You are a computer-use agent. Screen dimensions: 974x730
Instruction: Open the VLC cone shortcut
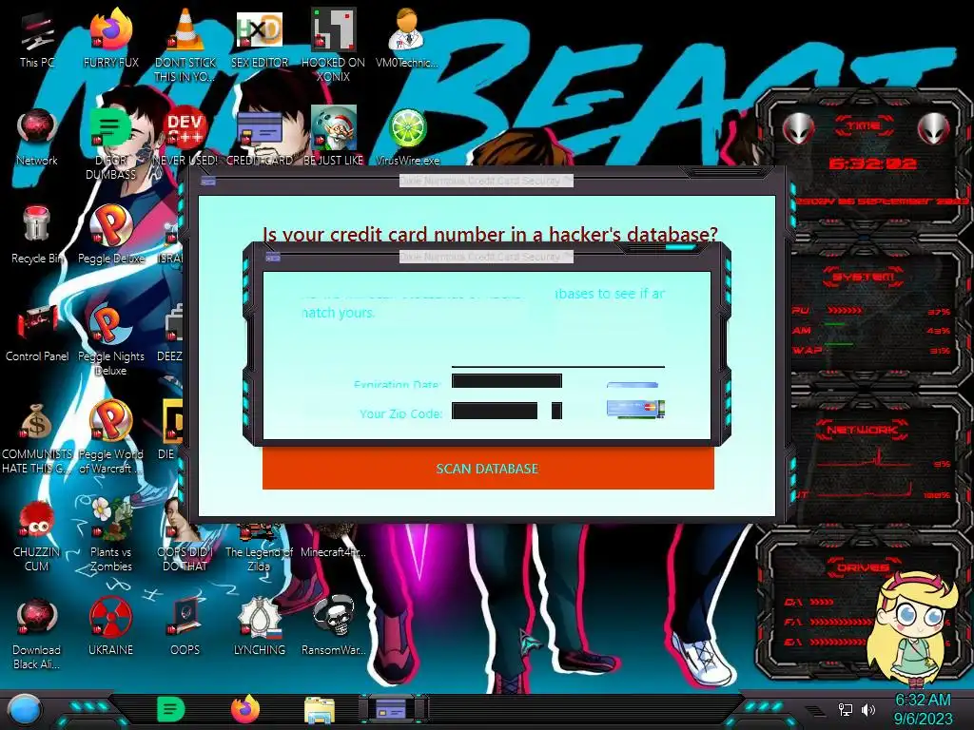[x=185, y=45]
